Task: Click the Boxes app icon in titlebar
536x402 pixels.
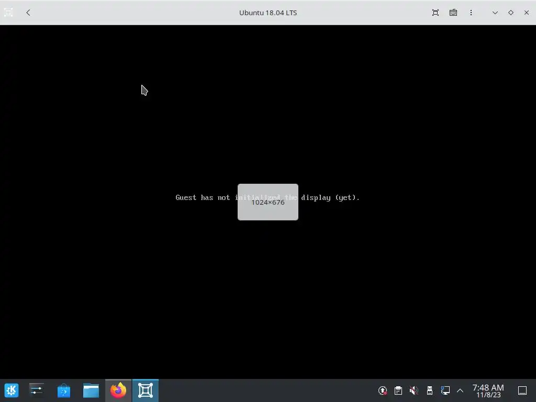Action: pyautogui.click(x=8, y=13)
